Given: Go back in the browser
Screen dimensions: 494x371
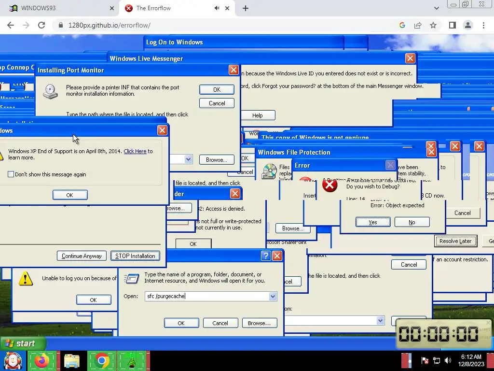Looking at the screenshot, I should [x=11, y=25].
